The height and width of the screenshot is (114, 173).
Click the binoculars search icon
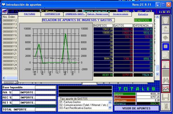tap(166, 81)
